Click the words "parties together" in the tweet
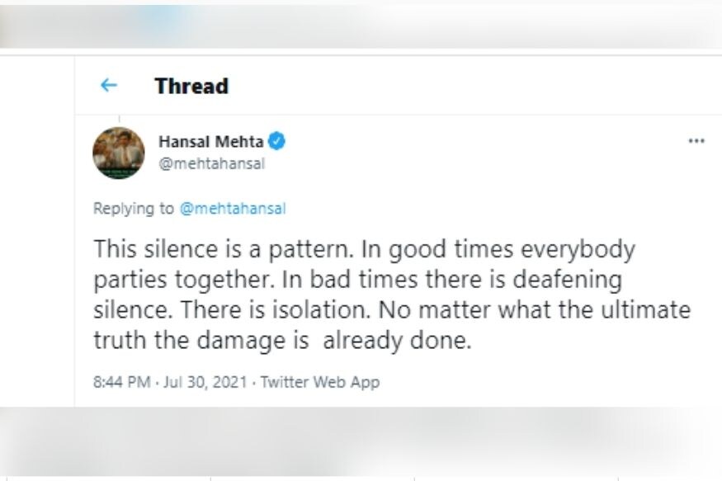Viewport: 722px width, 481px height. [x=183, y=279]
